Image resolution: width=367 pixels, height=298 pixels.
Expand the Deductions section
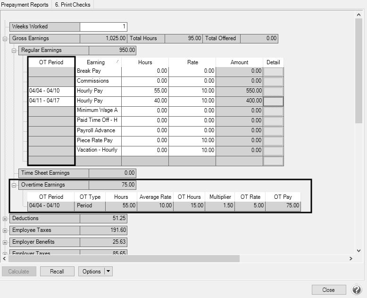[x=5, y=219]
